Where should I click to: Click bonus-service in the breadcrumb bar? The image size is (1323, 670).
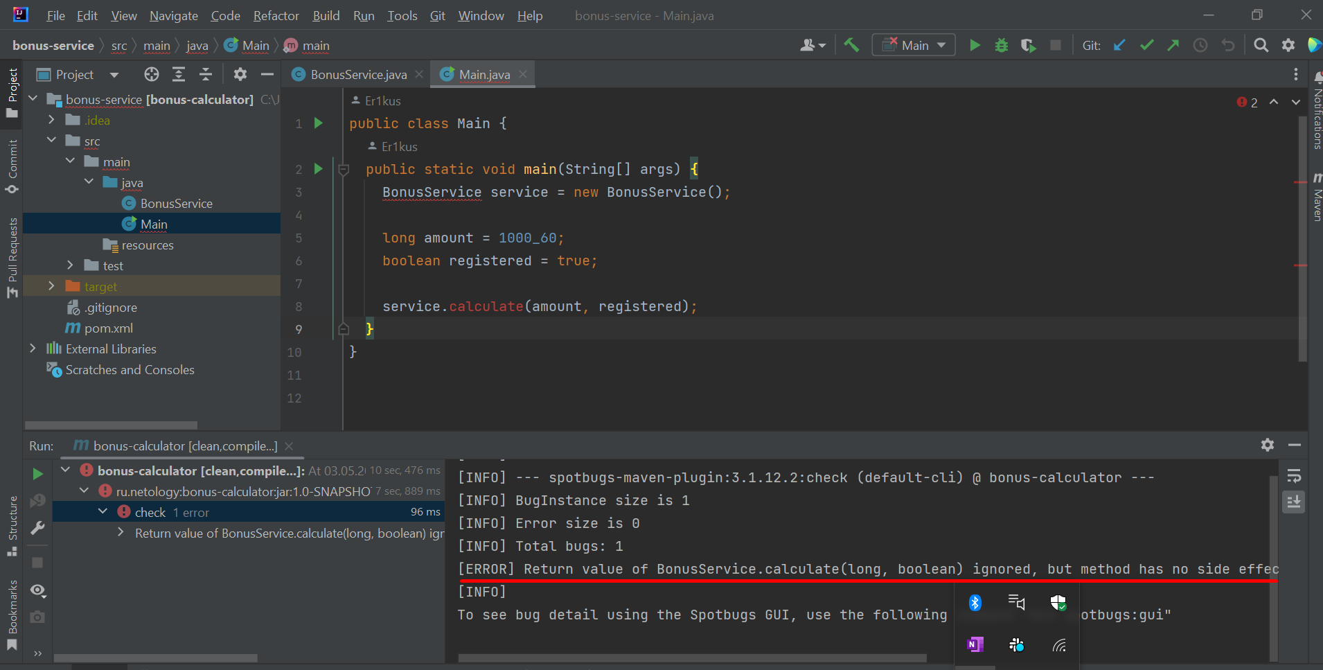point(53,44)
